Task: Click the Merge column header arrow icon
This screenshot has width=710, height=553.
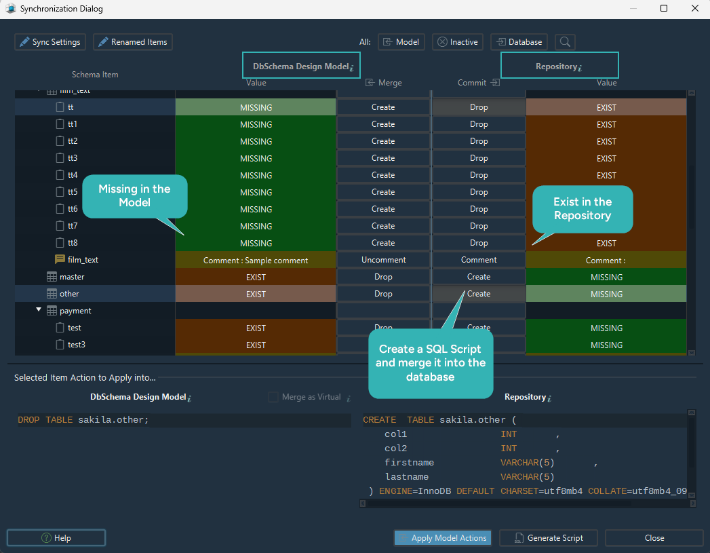Action: click(370, 82)
